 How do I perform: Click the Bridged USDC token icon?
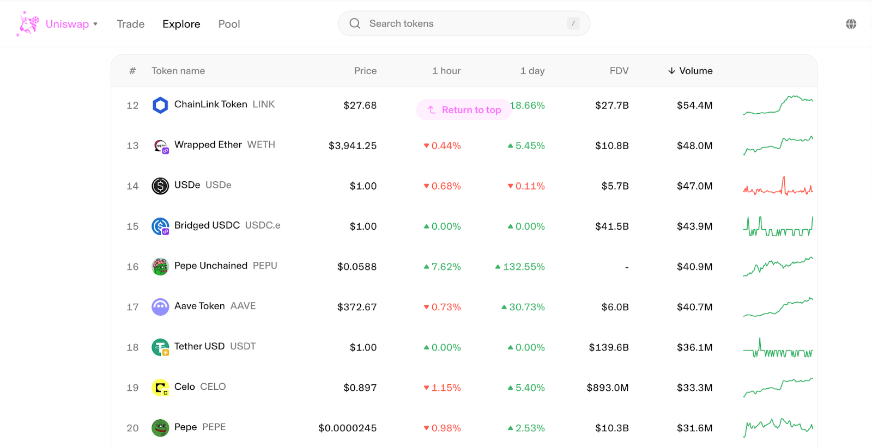[160, 226]
